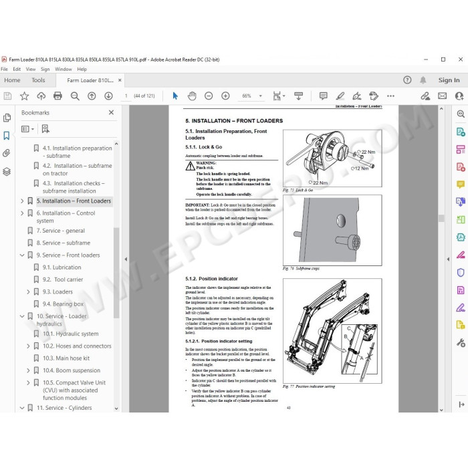Open more tools ellipsis menu
The image size is (468, 468).
(390, 96)
